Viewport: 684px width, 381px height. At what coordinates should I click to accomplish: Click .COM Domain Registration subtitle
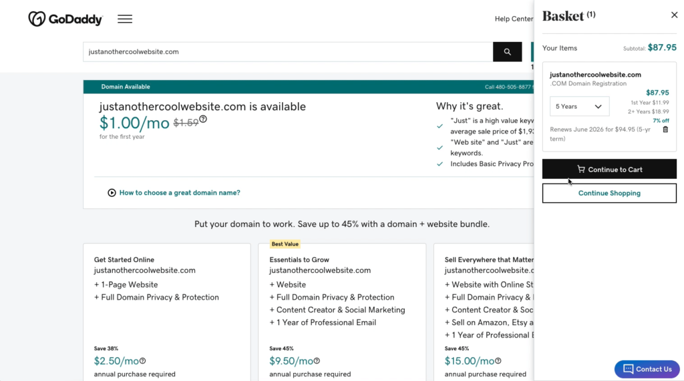point(588,83)
